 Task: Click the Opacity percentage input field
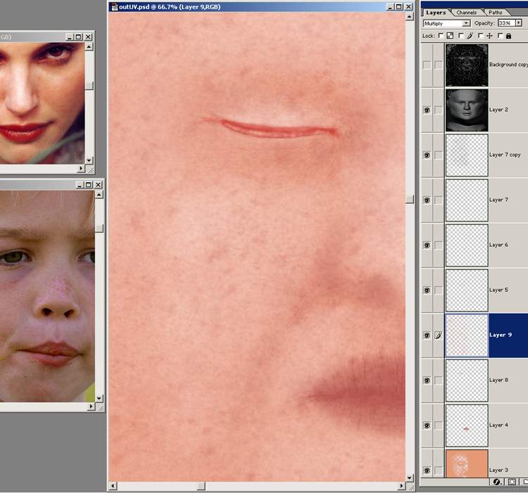pyautogui.click(x=505, y=23)
